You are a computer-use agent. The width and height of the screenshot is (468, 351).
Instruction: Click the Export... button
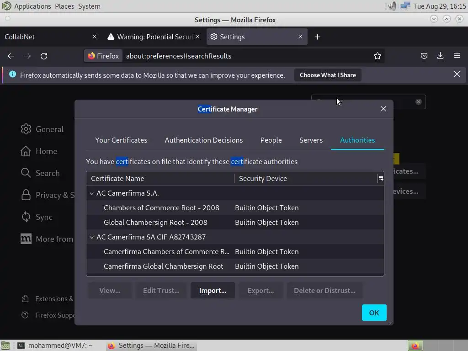coord(261,291)
